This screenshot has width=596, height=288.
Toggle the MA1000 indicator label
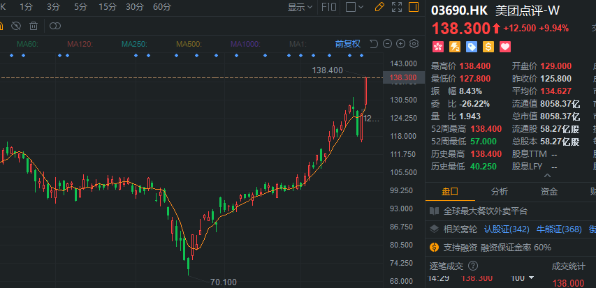click(x=245, y=44)
